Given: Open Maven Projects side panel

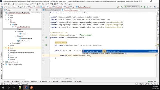Looking at the screenshot, I should click(x=158, y=25).
